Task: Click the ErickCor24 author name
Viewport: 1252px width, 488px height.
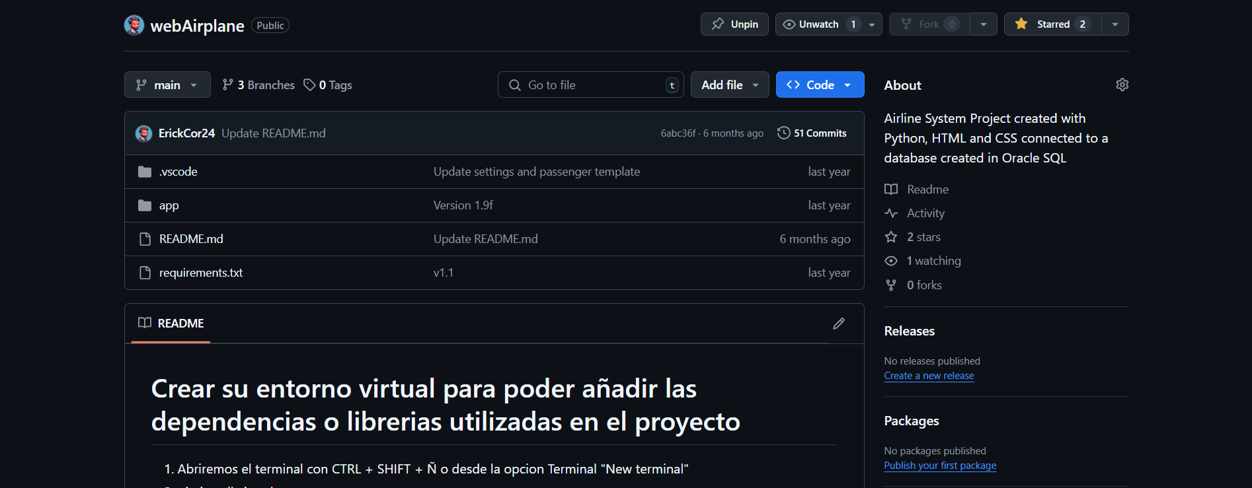Action: pos(186,133)
